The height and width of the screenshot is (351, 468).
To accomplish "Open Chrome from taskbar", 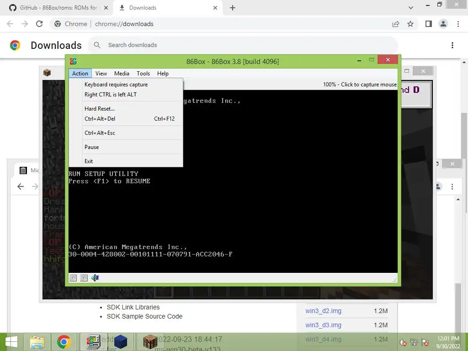I will 64,342.
